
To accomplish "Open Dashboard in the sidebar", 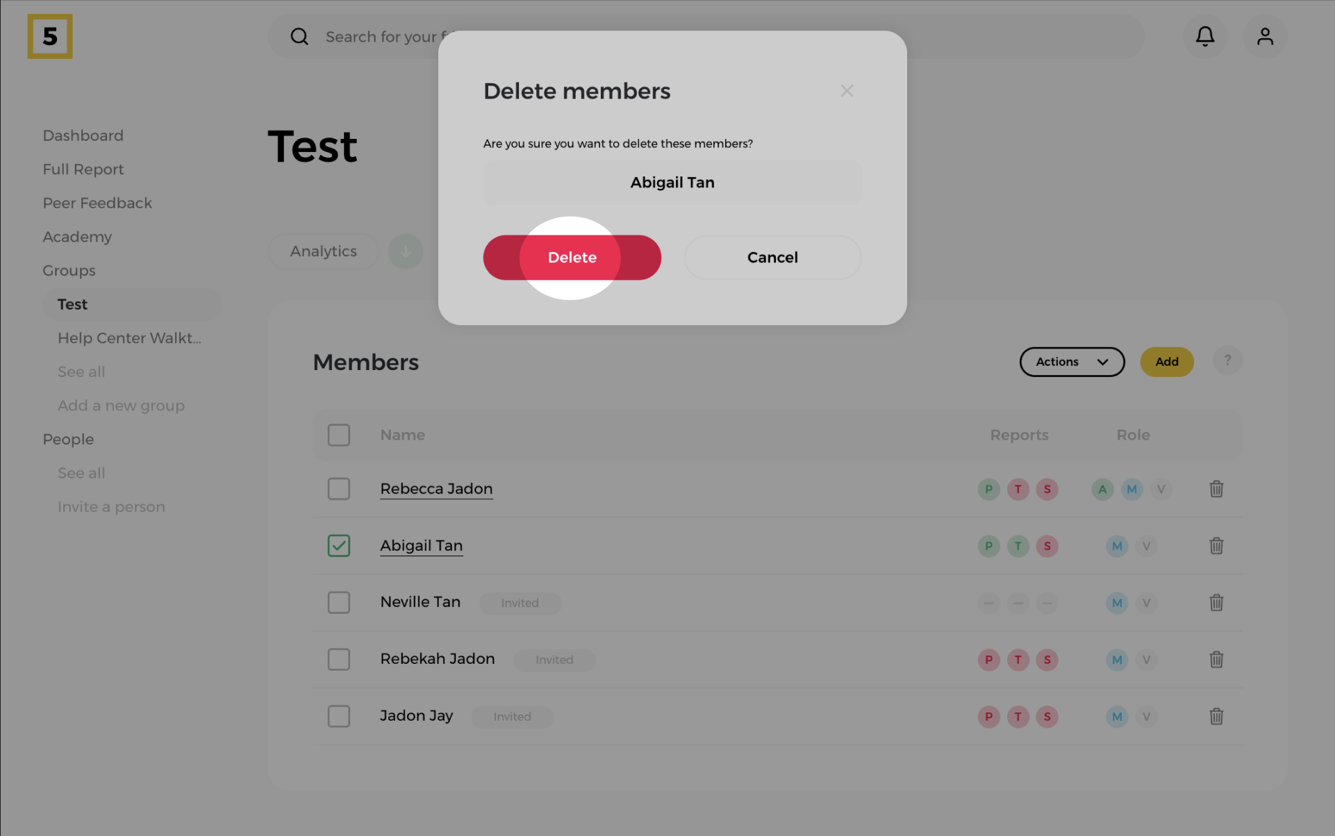I will (83, 135).
